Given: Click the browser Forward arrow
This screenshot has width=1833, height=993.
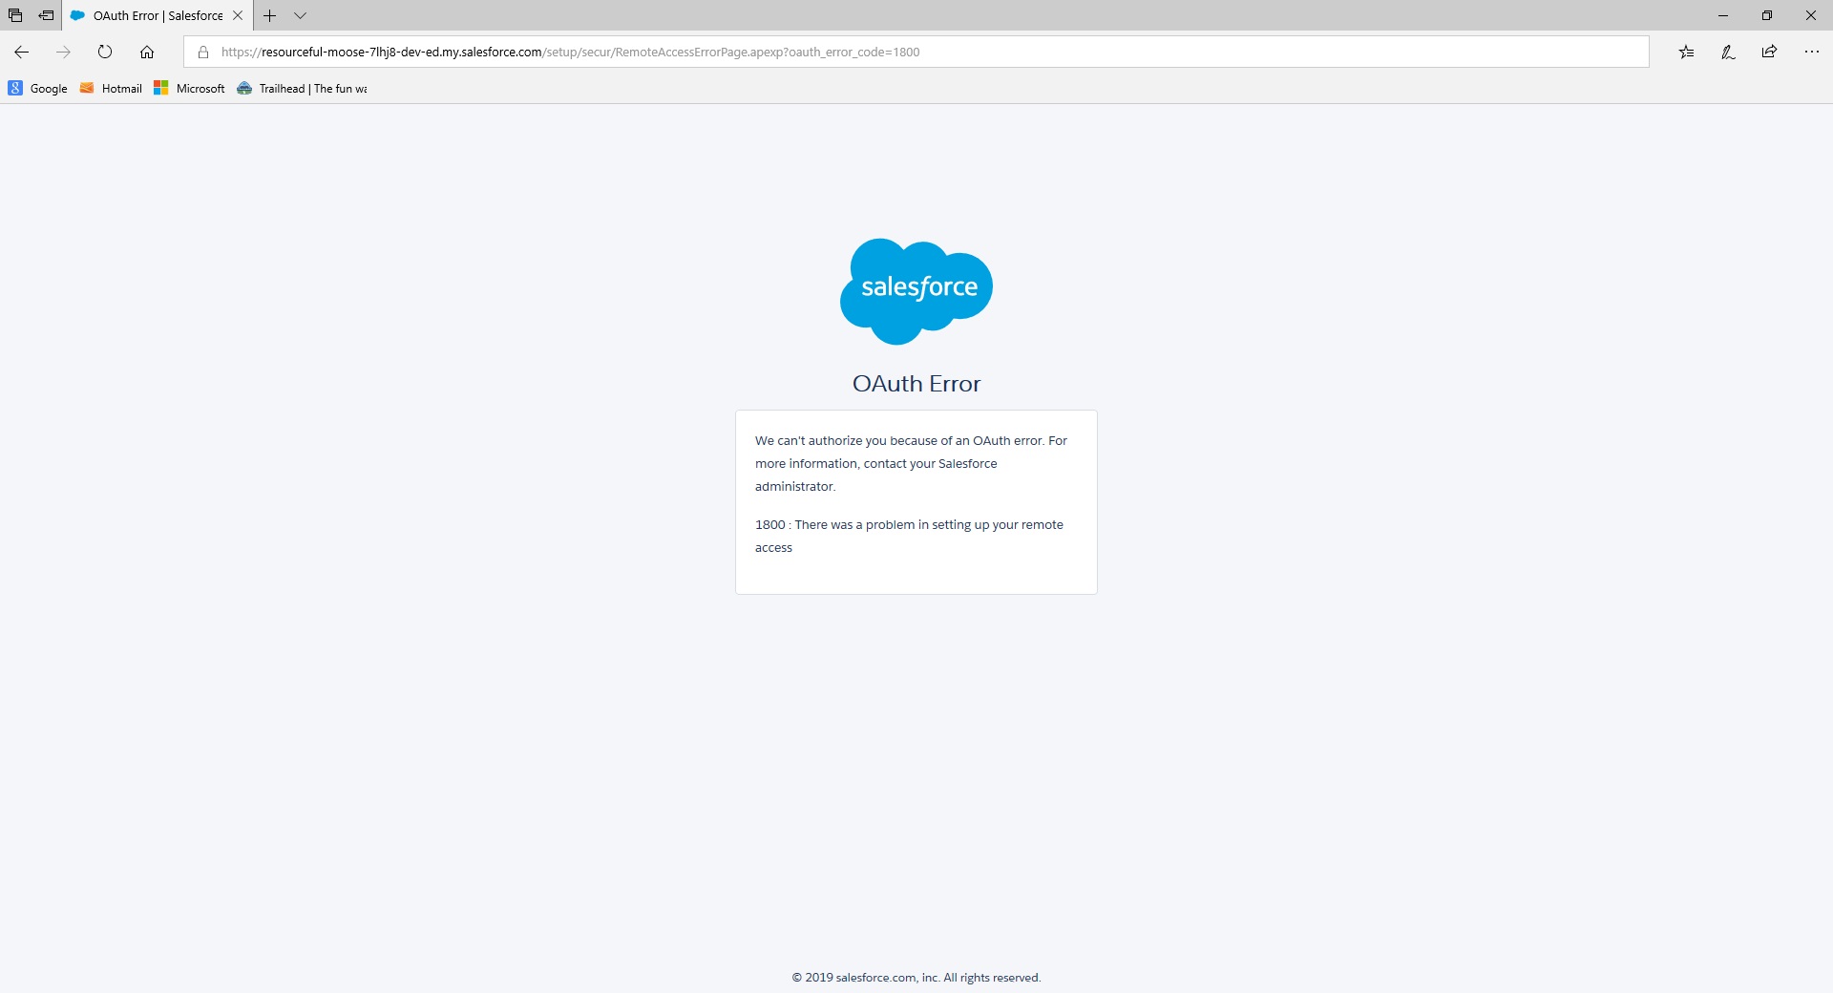Looking at the screenshot, I should 63,52.
